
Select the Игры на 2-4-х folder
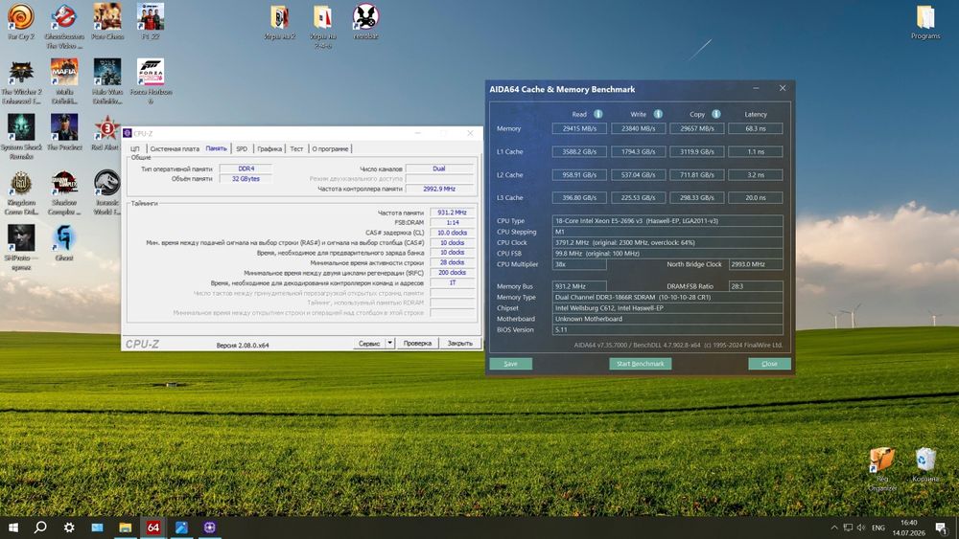pyautogui.click(x=323, y=26)
